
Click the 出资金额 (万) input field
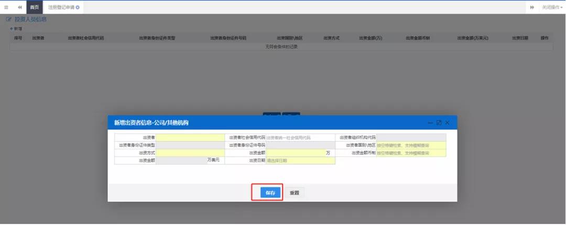[x=296, y=153]
